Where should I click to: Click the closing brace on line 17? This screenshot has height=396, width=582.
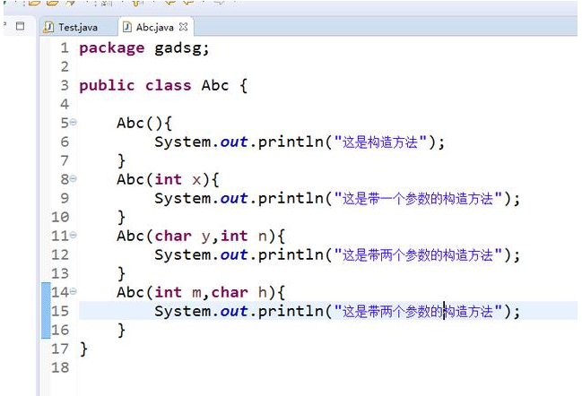coord(83,349)
